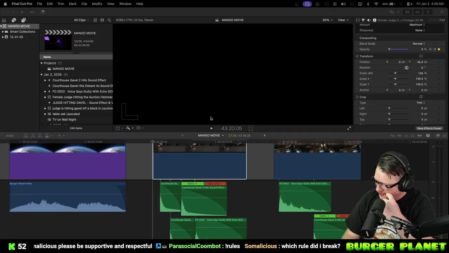Expand the 12-31-25 event
This screenshot has height=253, width=449.
[3, 37]
